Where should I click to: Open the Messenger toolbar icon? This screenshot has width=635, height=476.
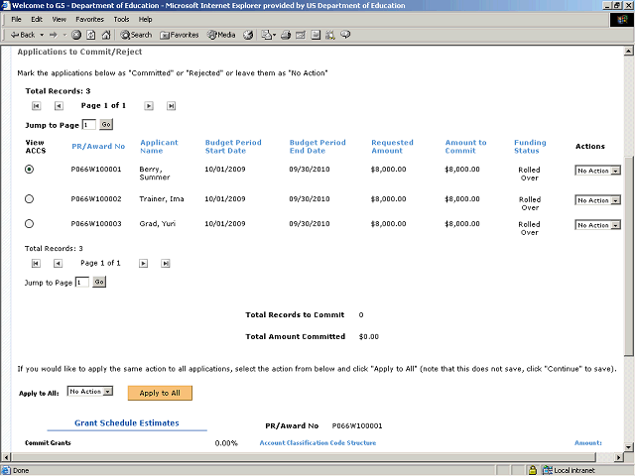click(345, 36)
